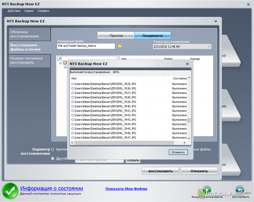254x202 pixels.
Task: Select the IMG_7646.JPG row
Action: tap(129, 133)
